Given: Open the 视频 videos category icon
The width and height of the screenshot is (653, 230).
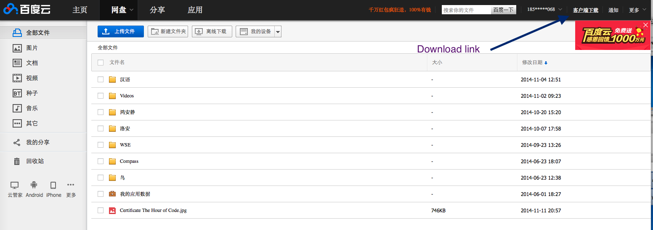Looking at the screenshot, I should point(17,78).
